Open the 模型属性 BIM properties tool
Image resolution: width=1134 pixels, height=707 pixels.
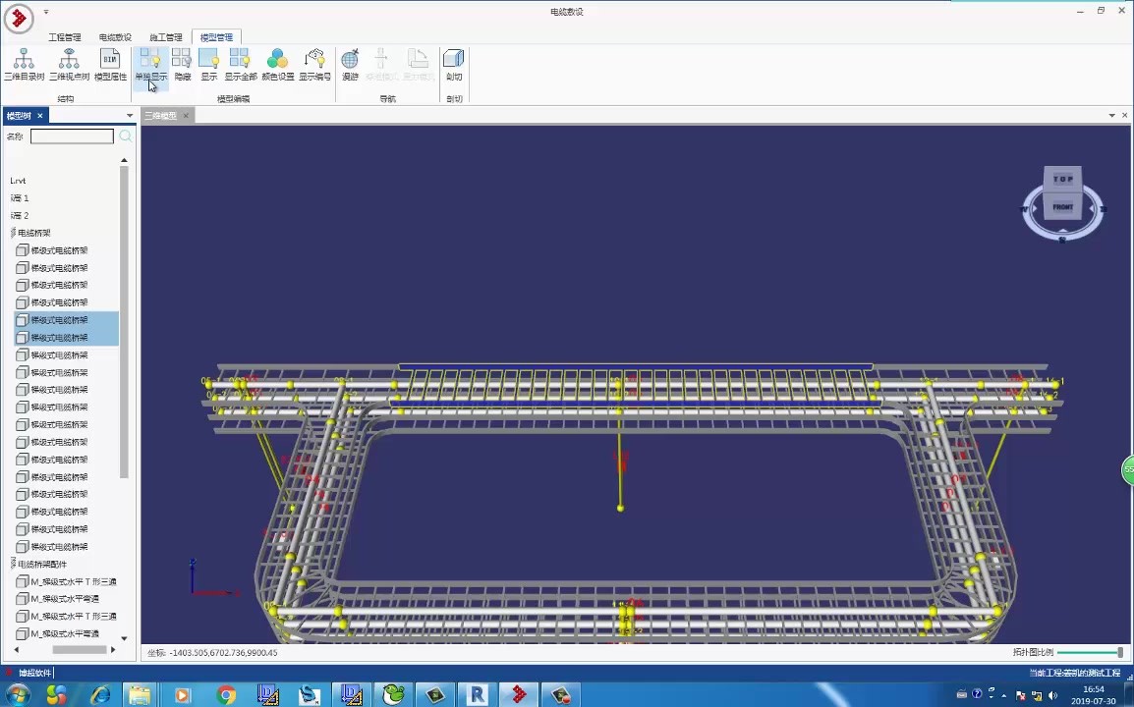(x=111, y=65)
